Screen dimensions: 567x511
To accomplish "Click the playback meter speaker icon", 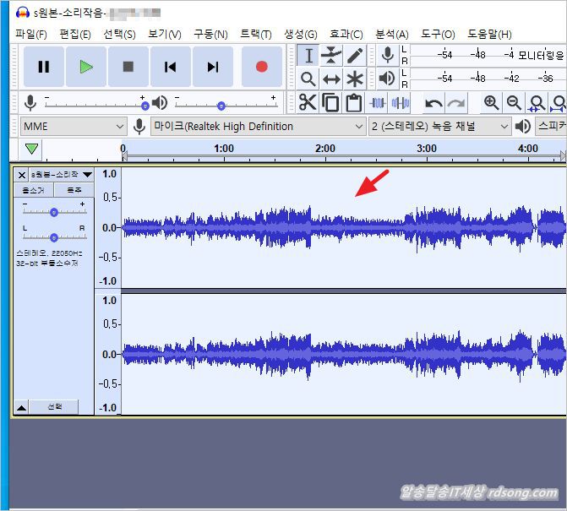I will [x=387, y=79].
